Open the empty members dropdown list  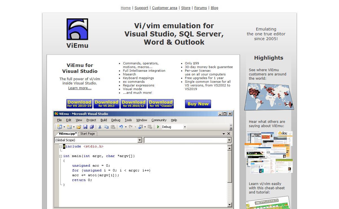[229, 140]
